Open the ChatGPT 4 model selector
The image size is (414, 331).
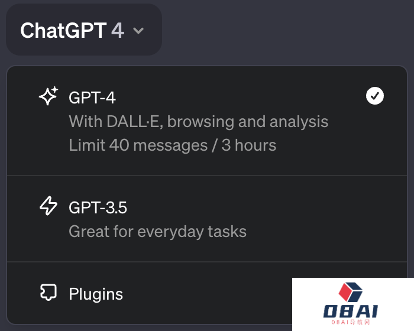[83, 30]
